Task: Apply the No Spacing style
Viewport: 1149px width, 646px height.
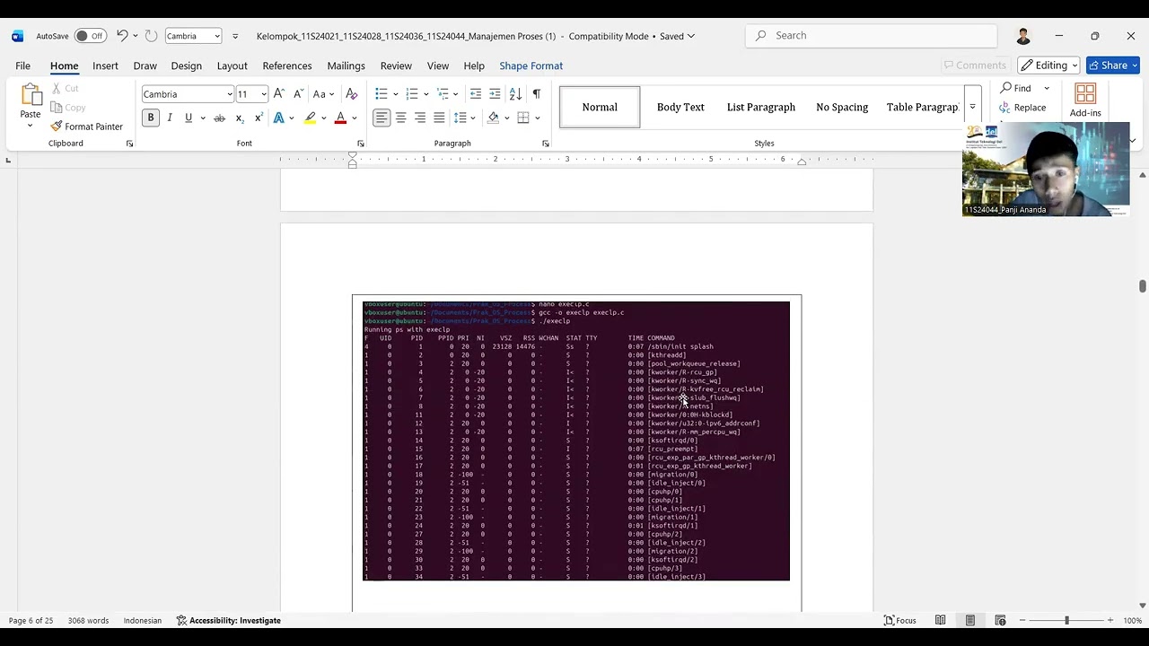Action: click(842, 107)
